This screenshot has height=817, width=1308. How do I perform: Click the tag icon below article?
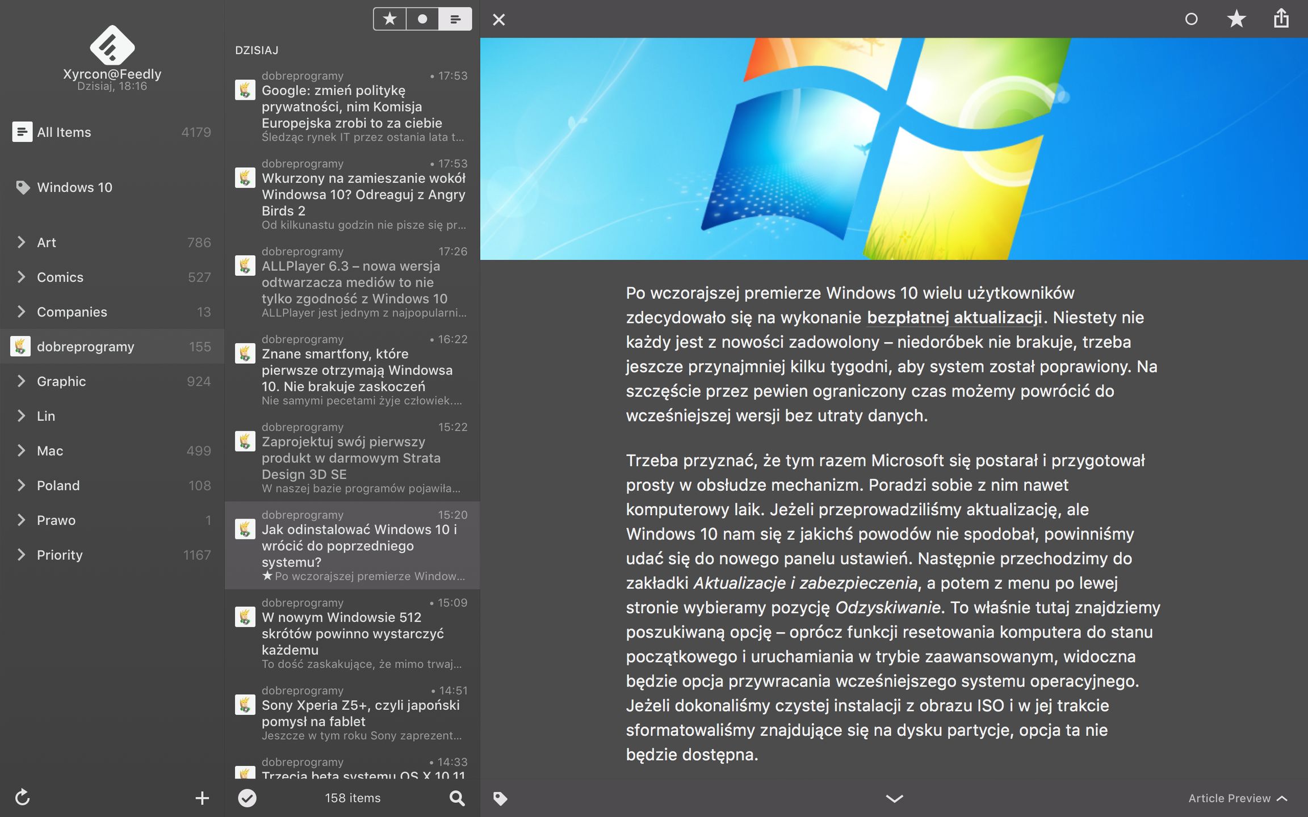tap(500, 799)
